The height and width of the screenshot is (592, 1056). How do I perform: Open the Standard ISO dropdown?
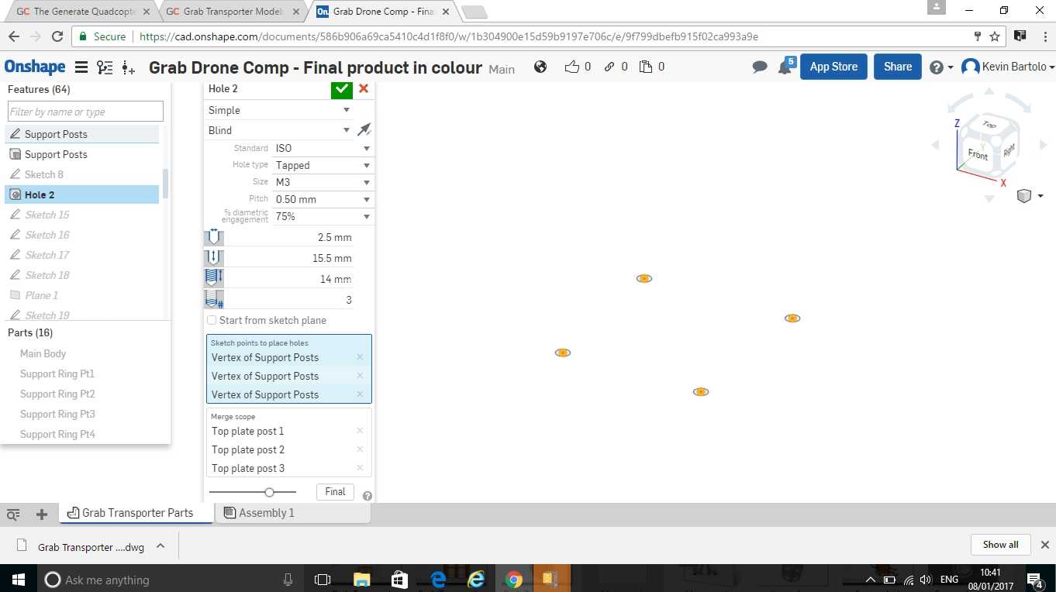click(323, 148)
